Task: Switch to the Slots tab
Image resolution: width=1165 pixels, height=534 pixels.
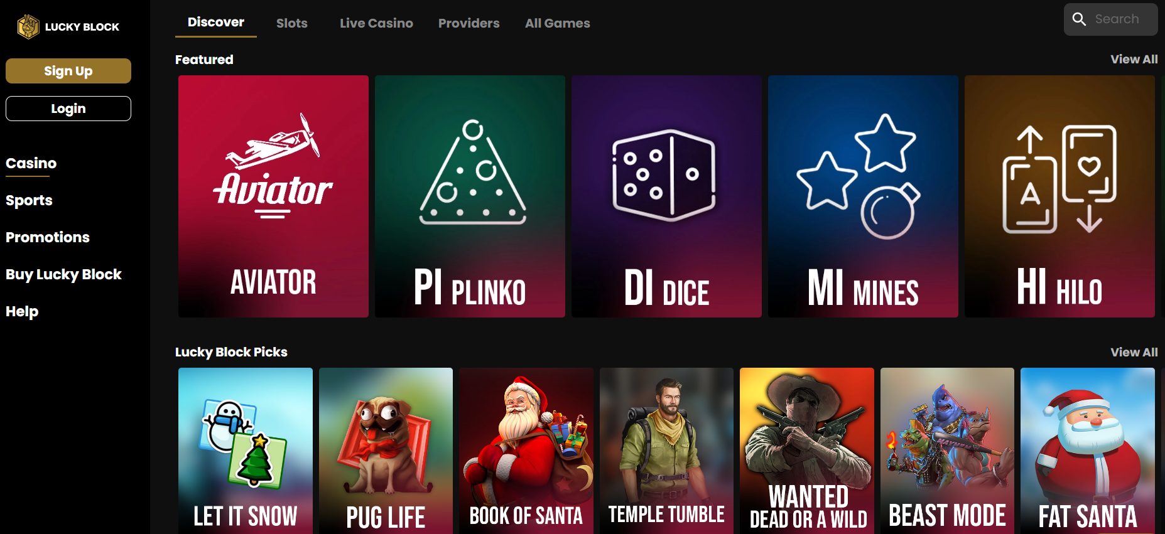Action: (x=292, y=23)
